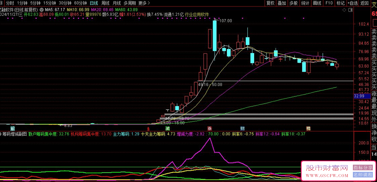Select the 30分钟 period tab
The image size is (377, 182).
(x=65, y=3)
